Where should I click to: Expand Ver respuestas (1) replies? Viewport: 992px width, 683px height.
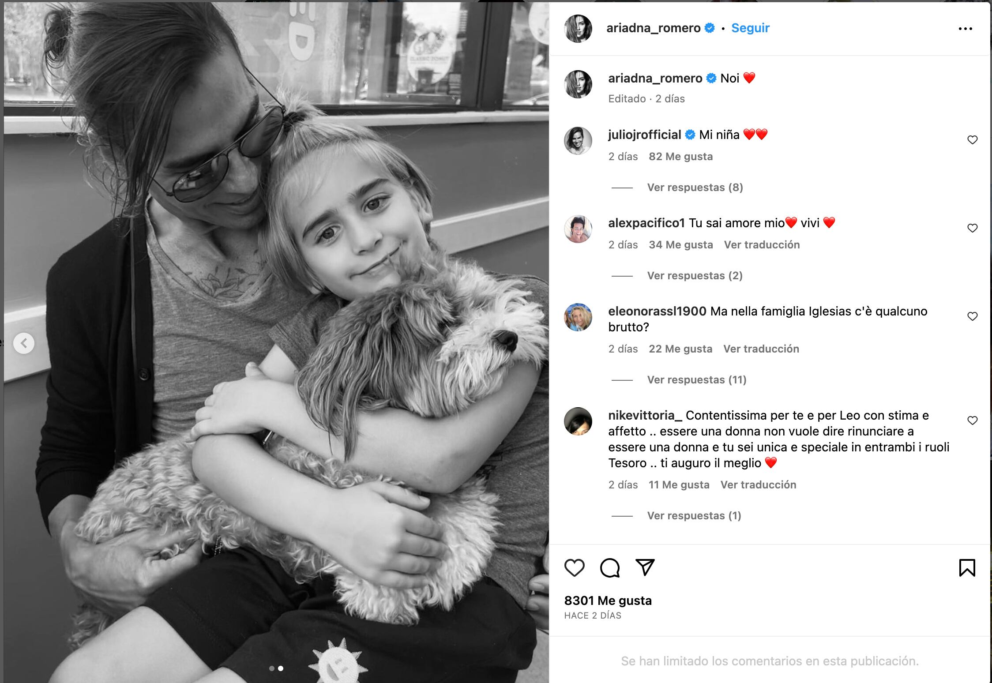694,516
